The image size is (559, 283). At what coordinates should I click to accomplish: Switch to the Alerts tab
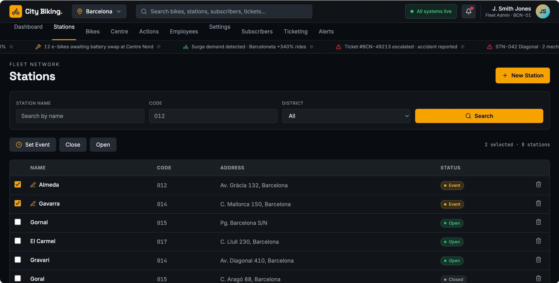tap(326, 31)
